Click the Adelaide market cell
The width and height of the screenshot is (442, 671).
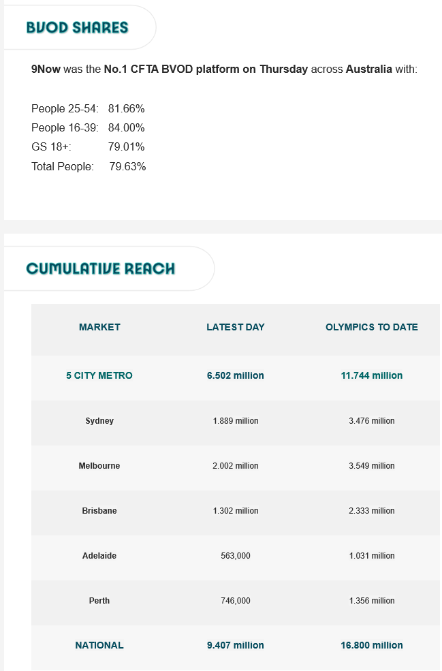pyautogui.click(x=99, y=556)
